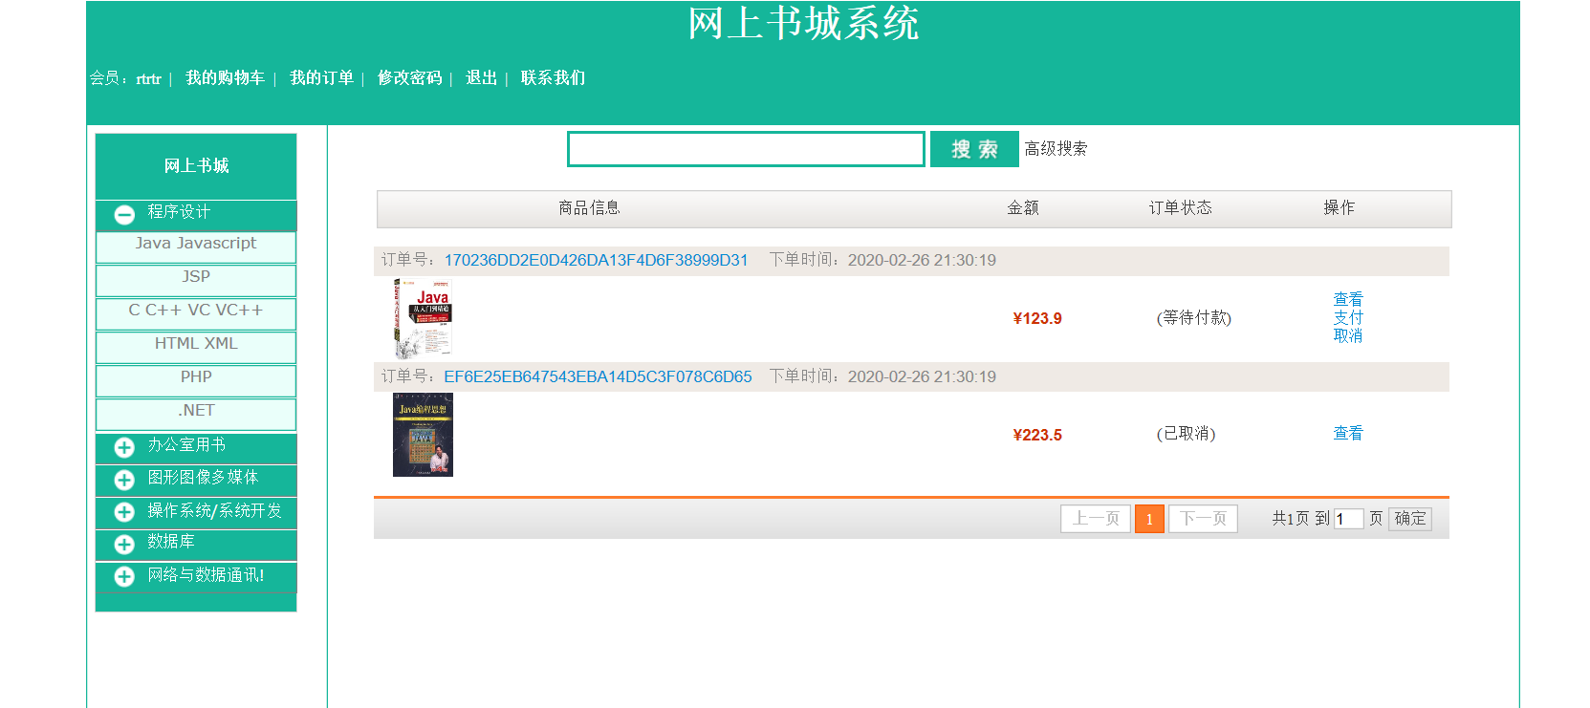The height and width of the screenshot is (708, 1590).
Task: Click the 程序设计 category label
Action: coord(179,212)
